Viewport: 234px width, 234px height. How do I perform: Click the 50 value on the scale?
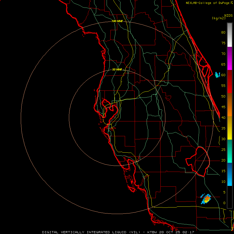[223, 96]
